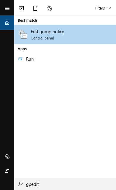Expand the Filters chevron arrow

pyautogui.click(x=109, y=8)
